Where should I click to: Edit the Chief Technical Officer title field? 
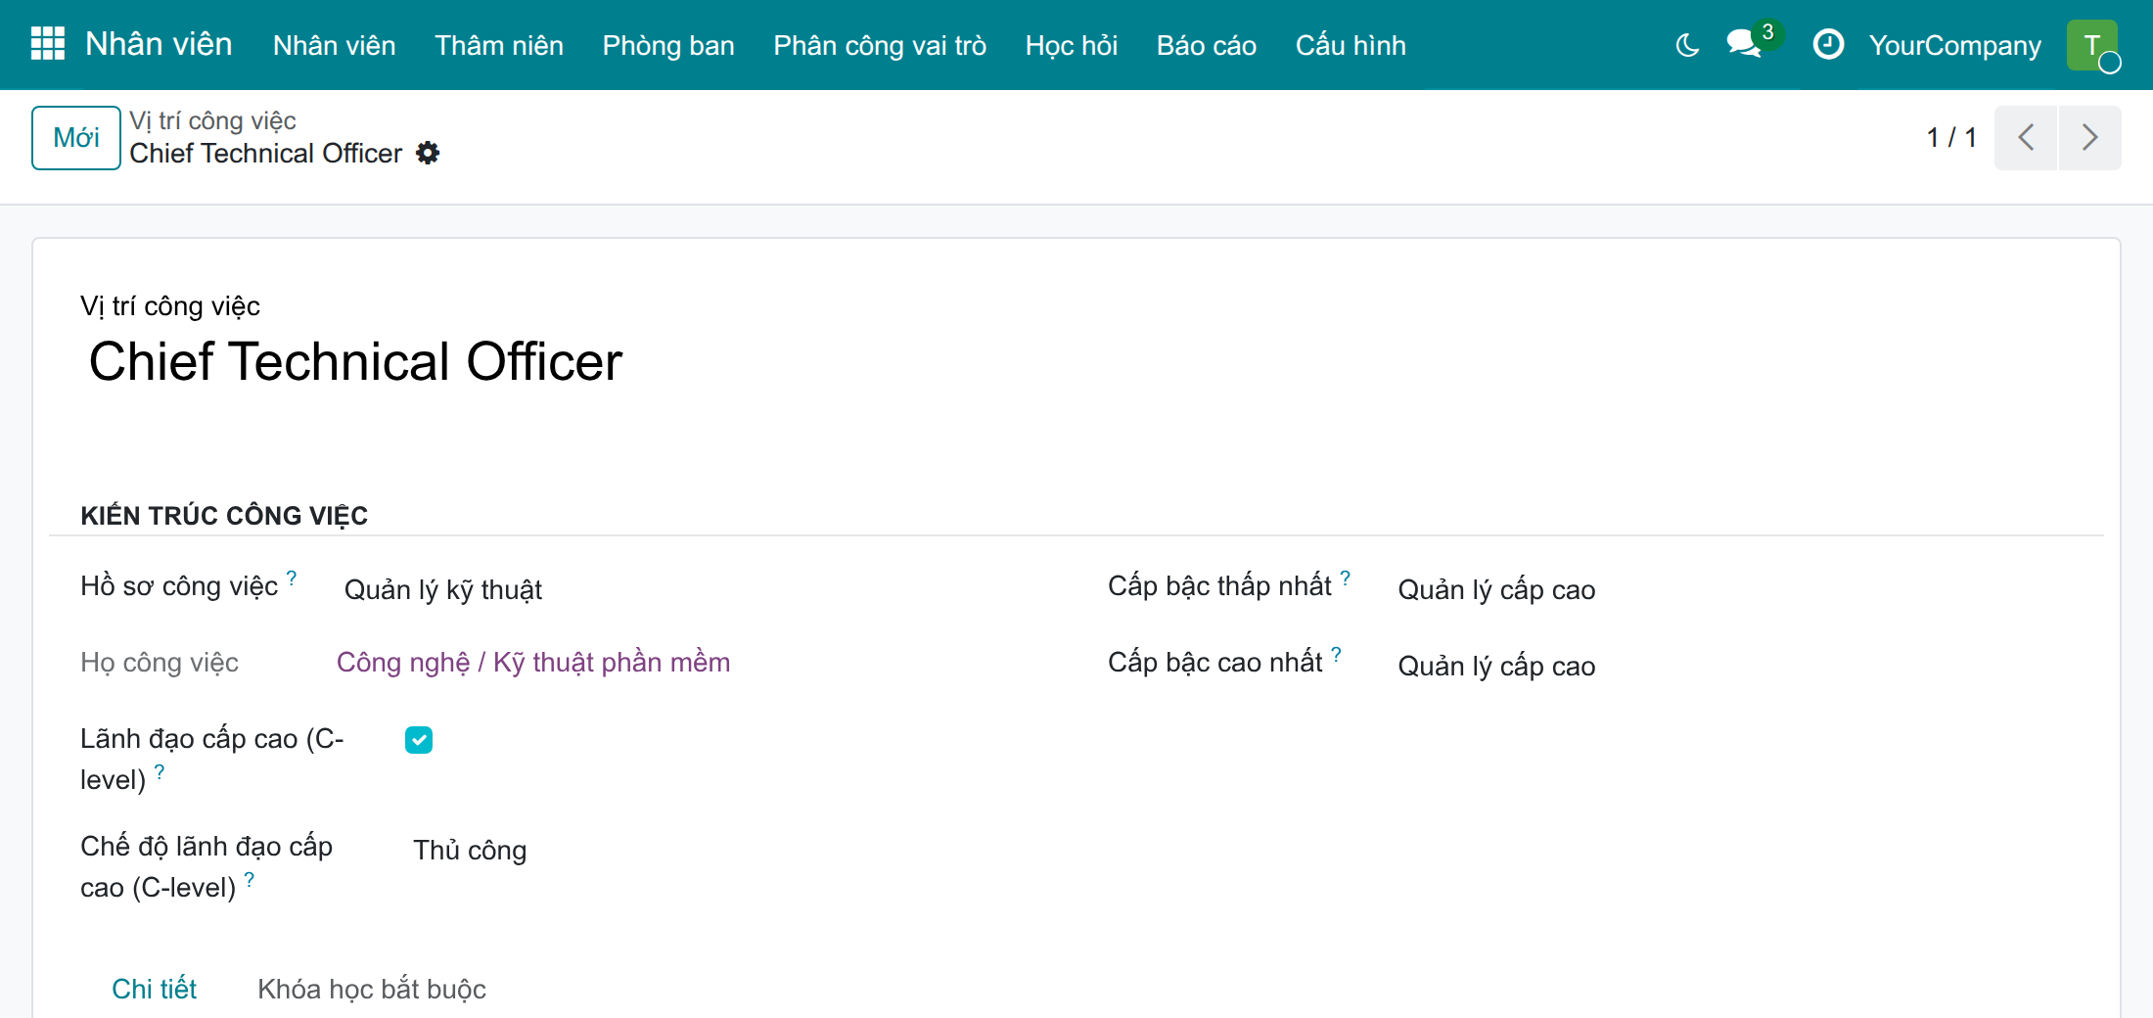click(x=587, y=361)
